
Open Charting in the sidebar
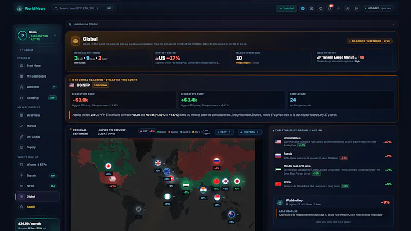click(x=37, y=98)
